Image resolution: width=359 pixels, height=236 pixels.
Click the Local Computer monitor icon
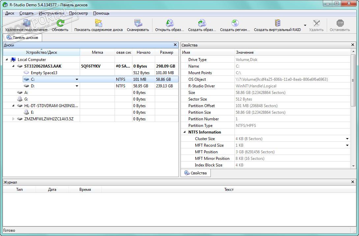[x=13, y=60]
